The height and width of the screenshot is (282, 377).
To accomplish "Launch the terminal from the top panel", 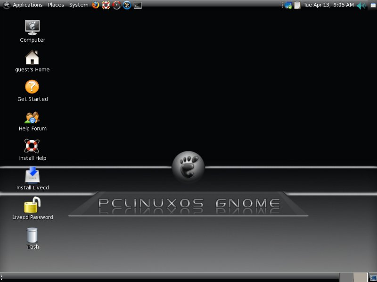I will click(138, 5).
